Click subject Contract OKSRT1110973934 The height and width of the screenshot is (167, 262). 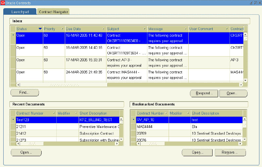coord(127,50)
